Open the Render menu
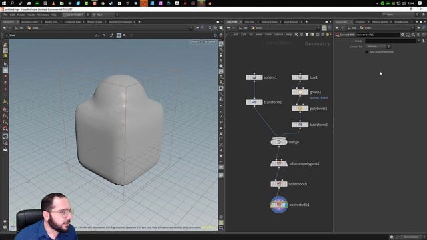The image size is (427, 240). (x=21, y=15)
